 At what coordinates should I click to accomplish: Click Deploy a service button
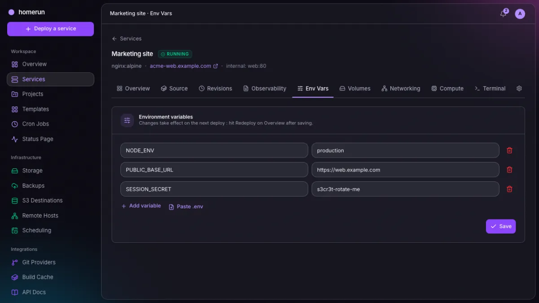[50, 29]
